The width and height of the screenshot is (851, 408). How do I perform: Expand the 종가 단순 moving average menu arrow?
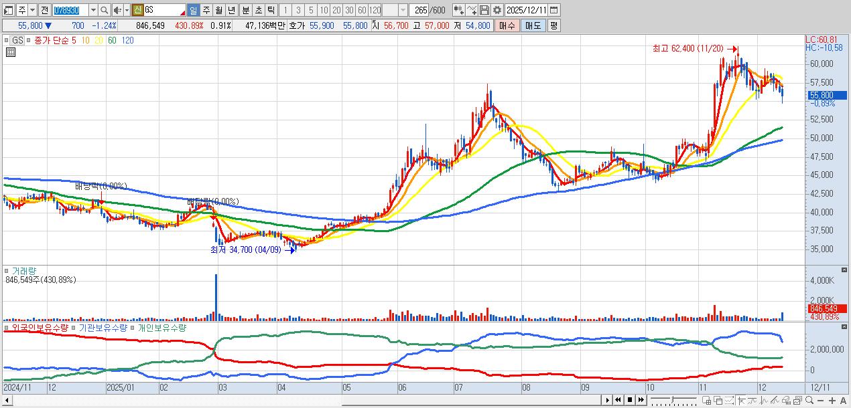click(28, 40)
